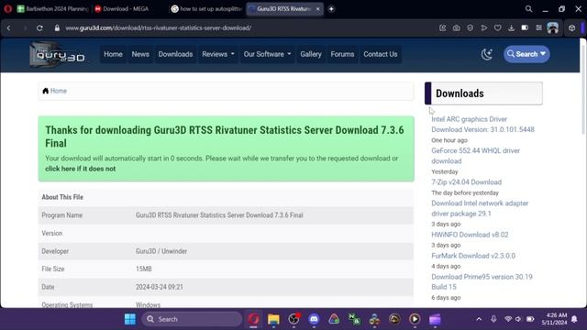Select the date value 2024-03-24 09:21
Viewport: 587px width, 330px height.
pyautogui.click(x=159, y=287)
